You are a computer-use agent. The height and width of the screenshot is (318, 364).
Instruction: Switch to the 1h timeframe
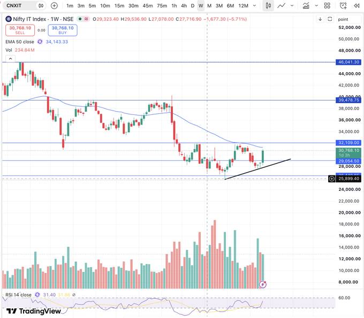[174, 5]
